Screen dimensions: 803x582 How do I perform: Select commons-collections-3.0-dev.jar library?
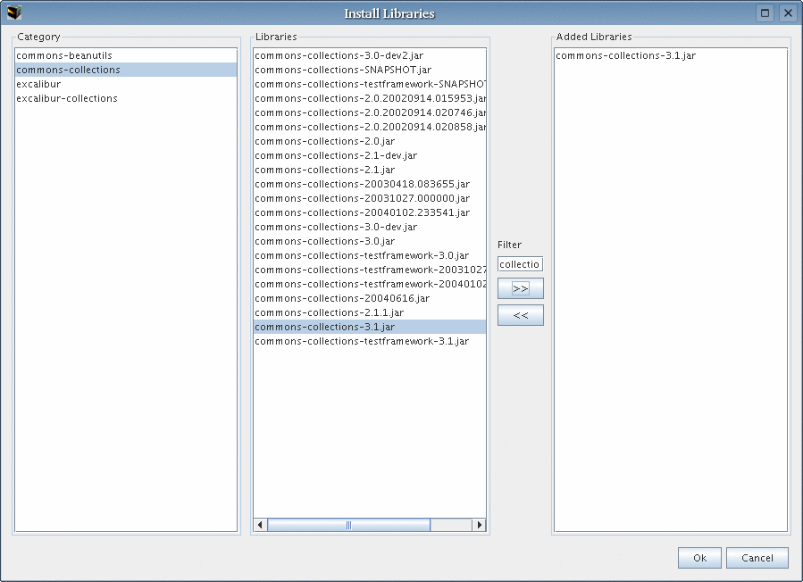pyautogui.click(x=369, y=228)
